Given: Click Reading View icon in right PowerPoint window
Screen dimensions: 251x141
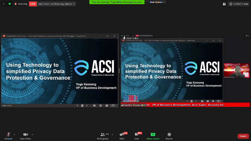Looking at the screenshot, I should (213, 101).
